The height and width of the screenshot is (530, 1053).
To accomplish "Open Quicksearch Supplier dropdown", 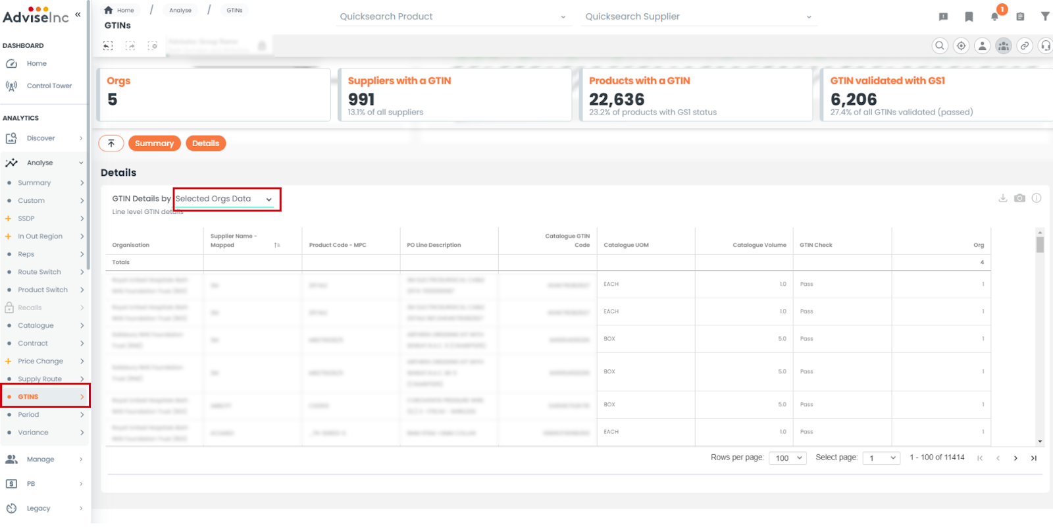I will pos(698,16).
